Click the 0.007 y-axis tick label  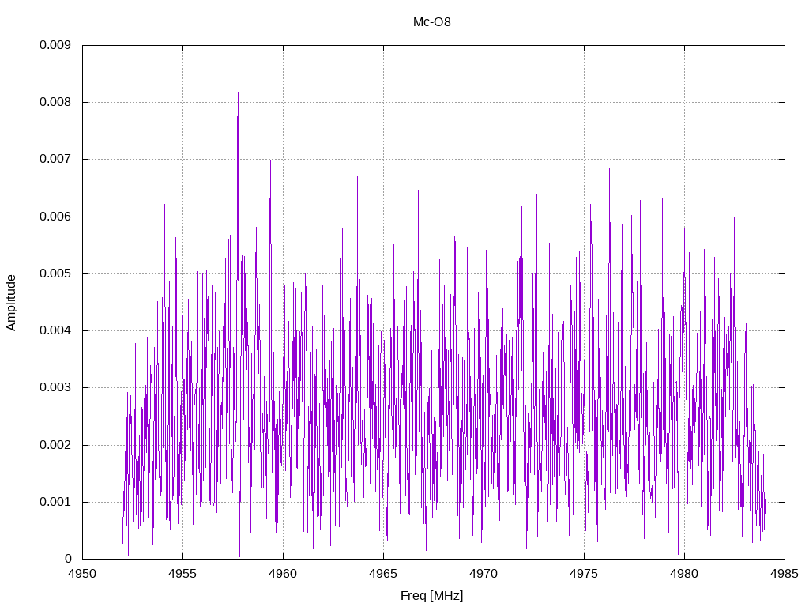[x=55, y=159]
